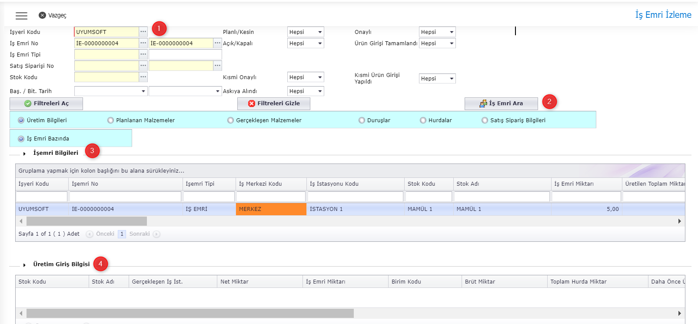Open lookup for İş Emri Tipi field
This screenshot has height=324, width=698.
143,54
